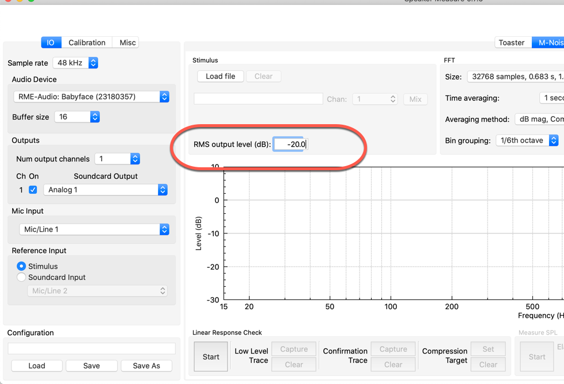564x384 pixels.
Task: Open the Buffer size dropdown
Action: [77, 117]
